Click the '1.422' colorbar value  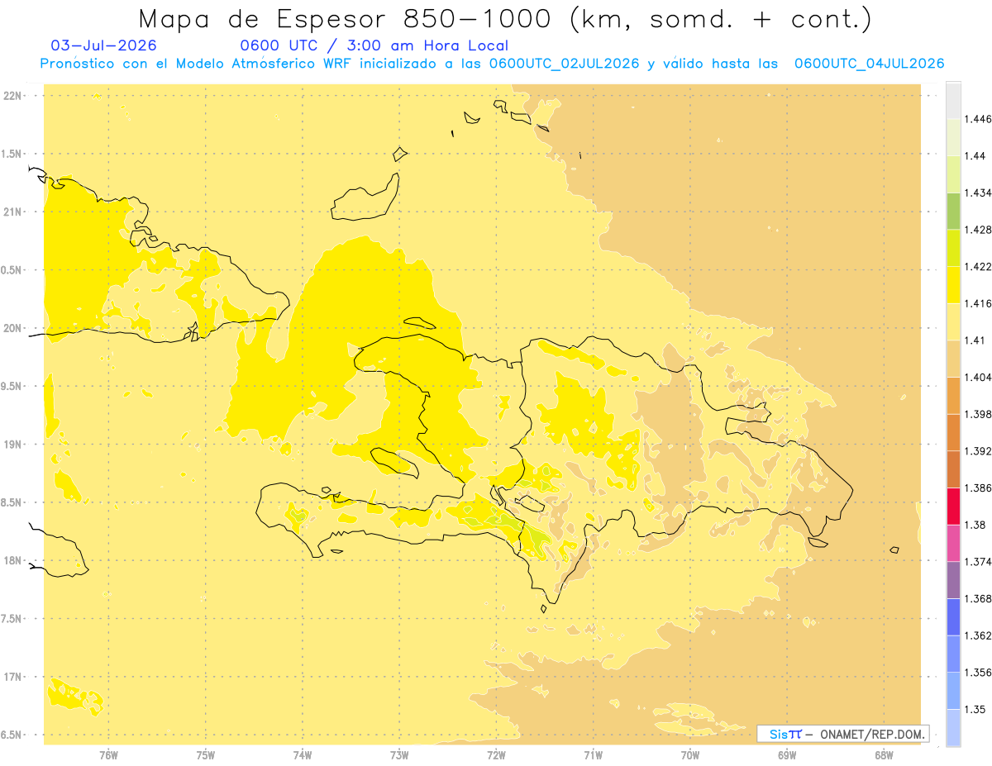tap(979, 267)
